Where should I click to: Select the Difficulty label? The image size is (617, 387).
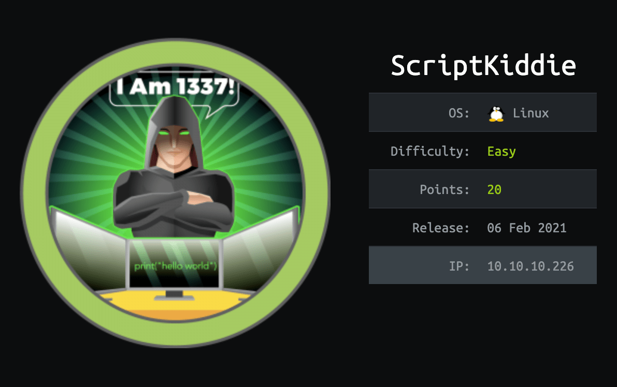coord(430,151)
